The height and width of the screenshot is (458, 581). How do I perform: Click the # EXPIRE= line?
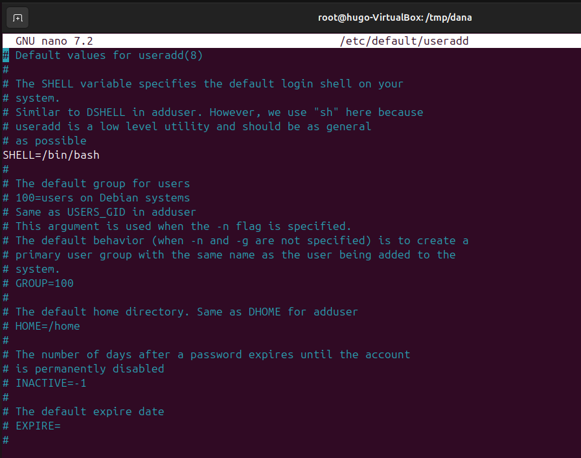click(38, 426)
